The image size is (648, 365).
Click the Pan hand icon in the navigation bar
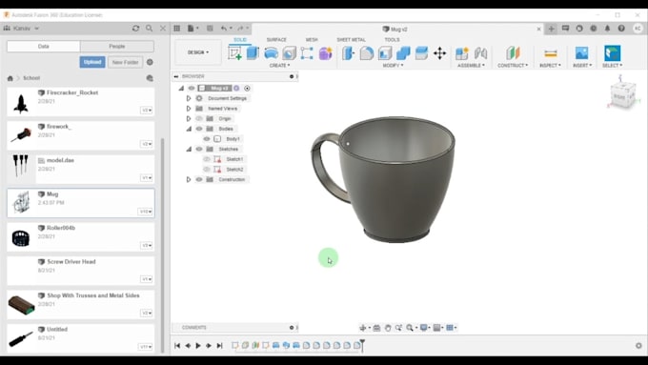pos(388,328)
